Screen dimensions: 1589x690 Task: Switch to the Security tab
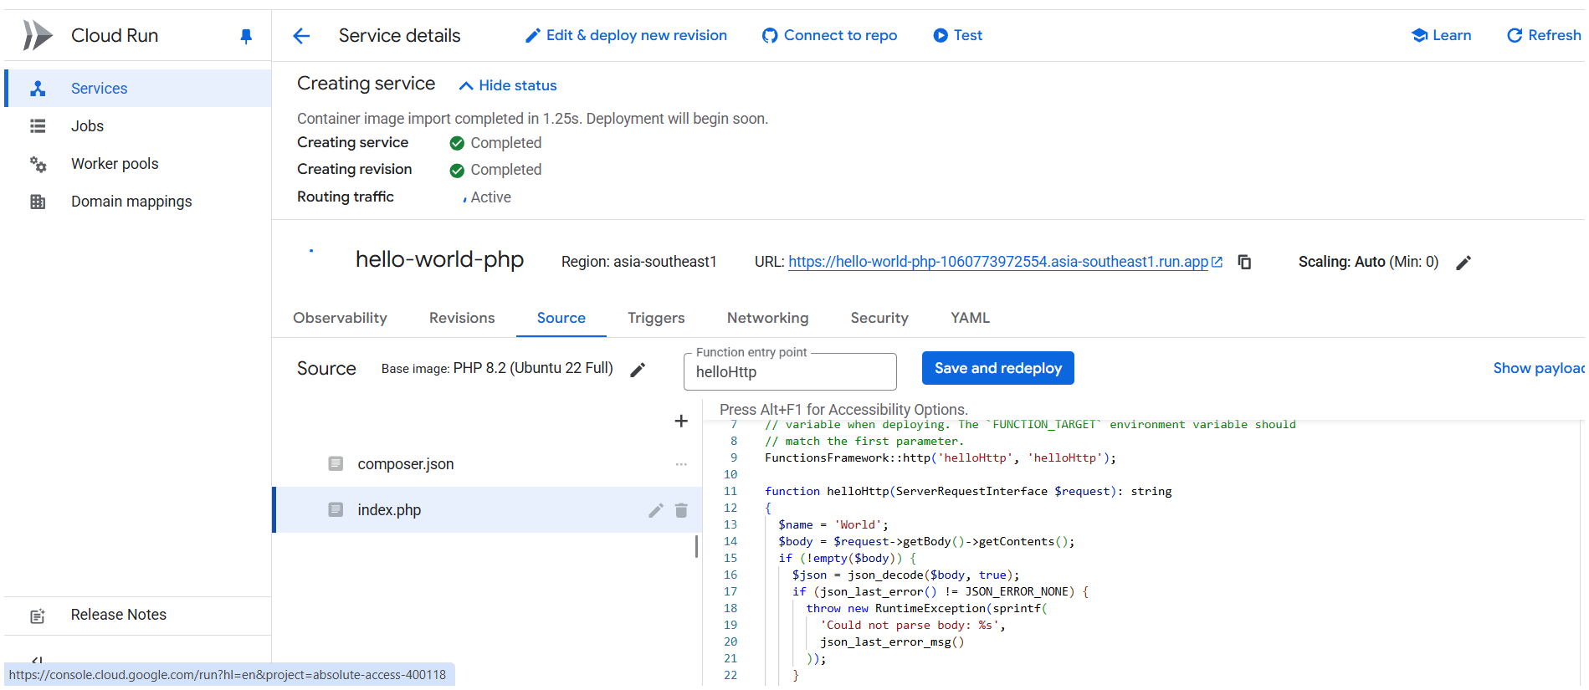879,318
